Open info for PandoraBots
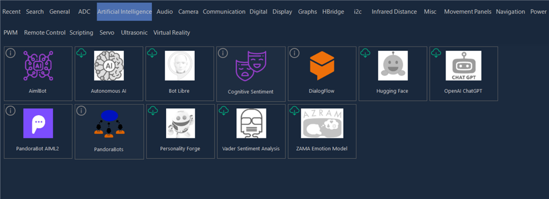Viewport: 549px width, 199px height. point(81,110)
